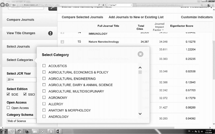The image size is (215, 134).
Task: Open the Skype taskbar icon
Action: (51, 131)
